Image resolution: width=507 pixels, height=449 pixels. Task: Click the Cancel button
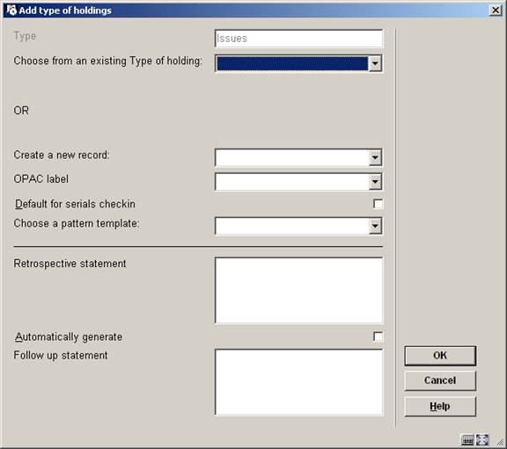pos(440,380)
